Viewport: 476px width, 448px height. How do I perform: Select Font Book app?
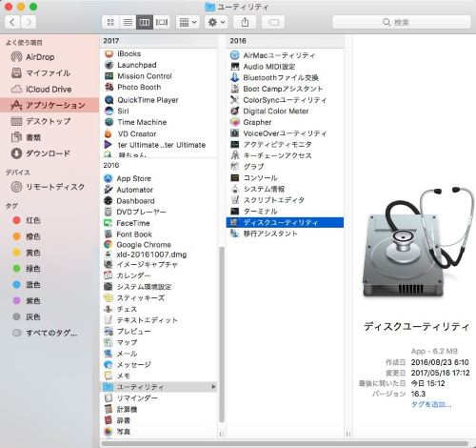[x=159, y=234]
